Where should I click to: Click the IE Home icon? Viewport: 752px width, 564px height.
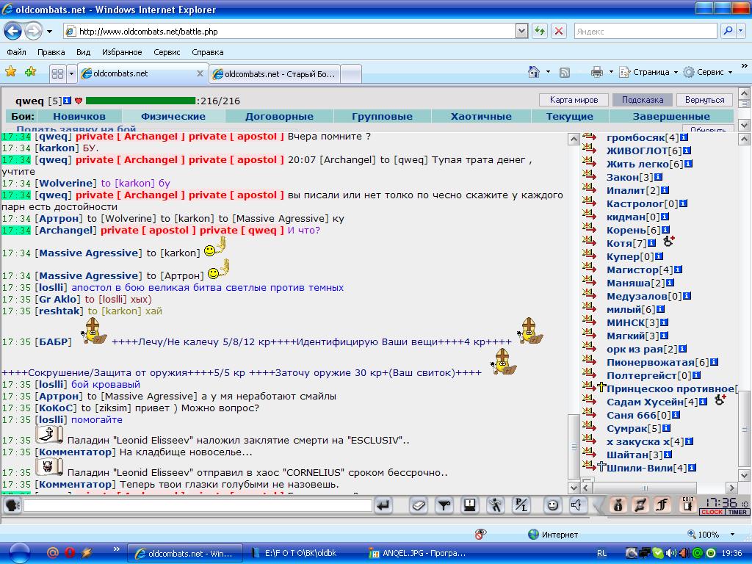click(534, 72)
